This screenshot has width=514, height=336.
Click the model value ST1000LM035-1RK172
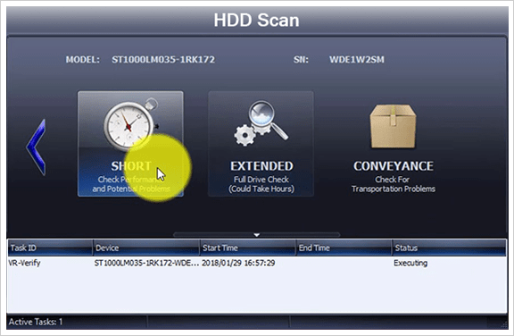pyautogui.click(x=163, y=60)
